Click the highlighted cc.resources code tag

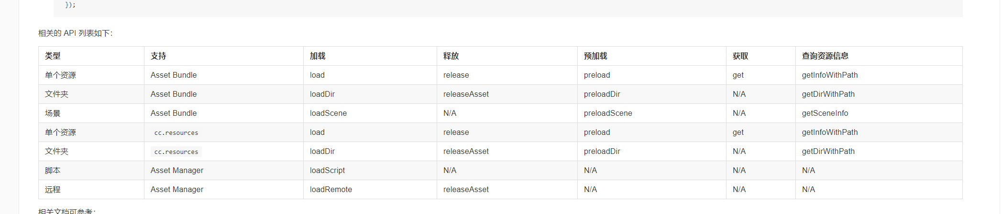pos(176,152)
